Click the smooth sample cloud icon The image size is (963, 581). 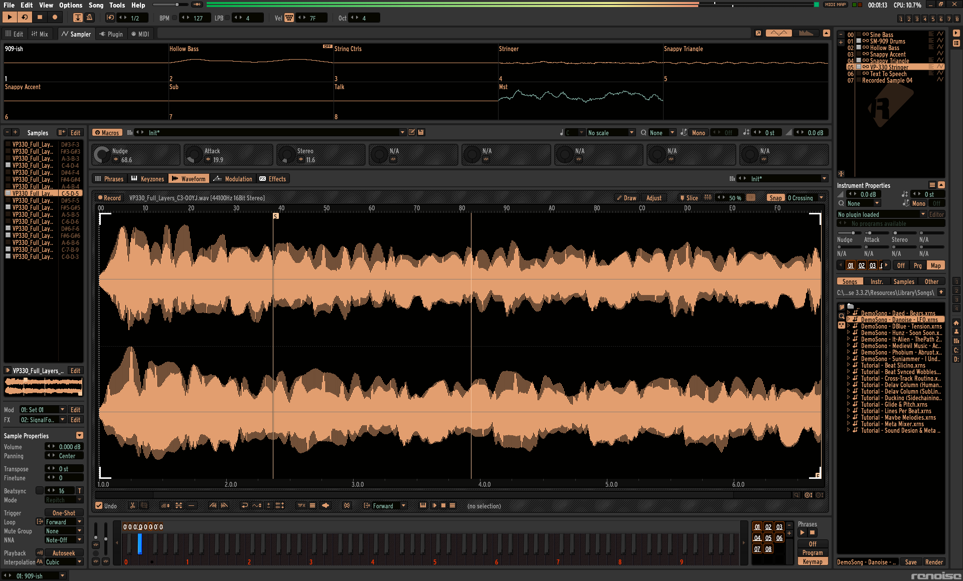coord(326,506)
